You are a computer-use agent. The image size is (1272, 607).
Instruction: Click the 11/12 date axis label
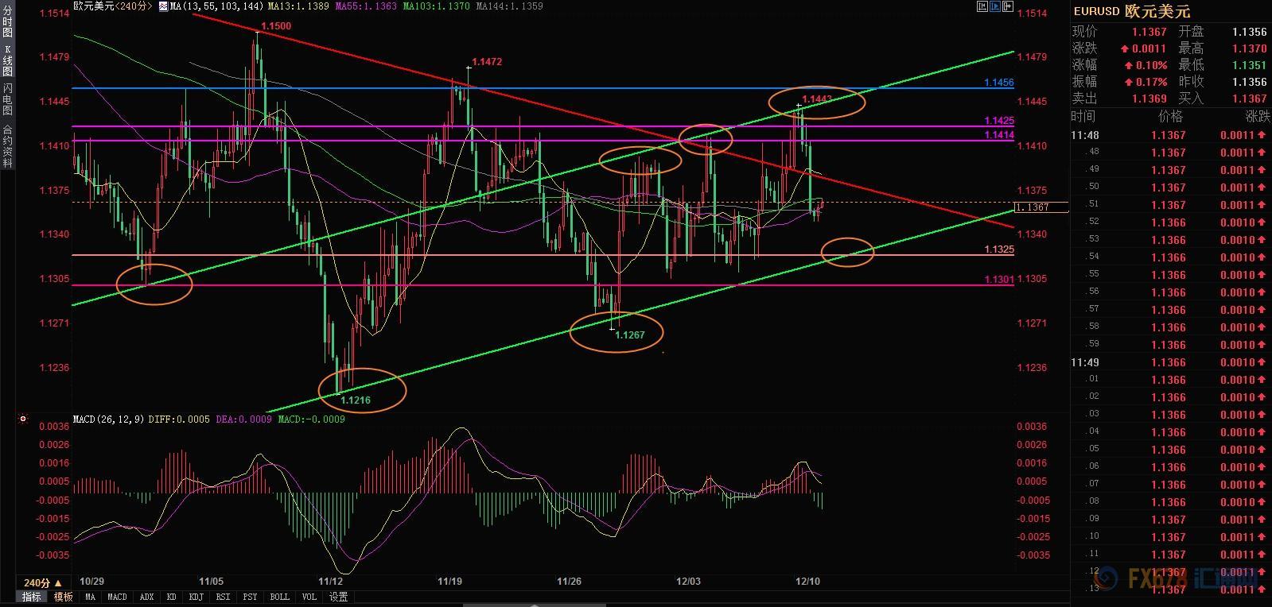[330, 582]
